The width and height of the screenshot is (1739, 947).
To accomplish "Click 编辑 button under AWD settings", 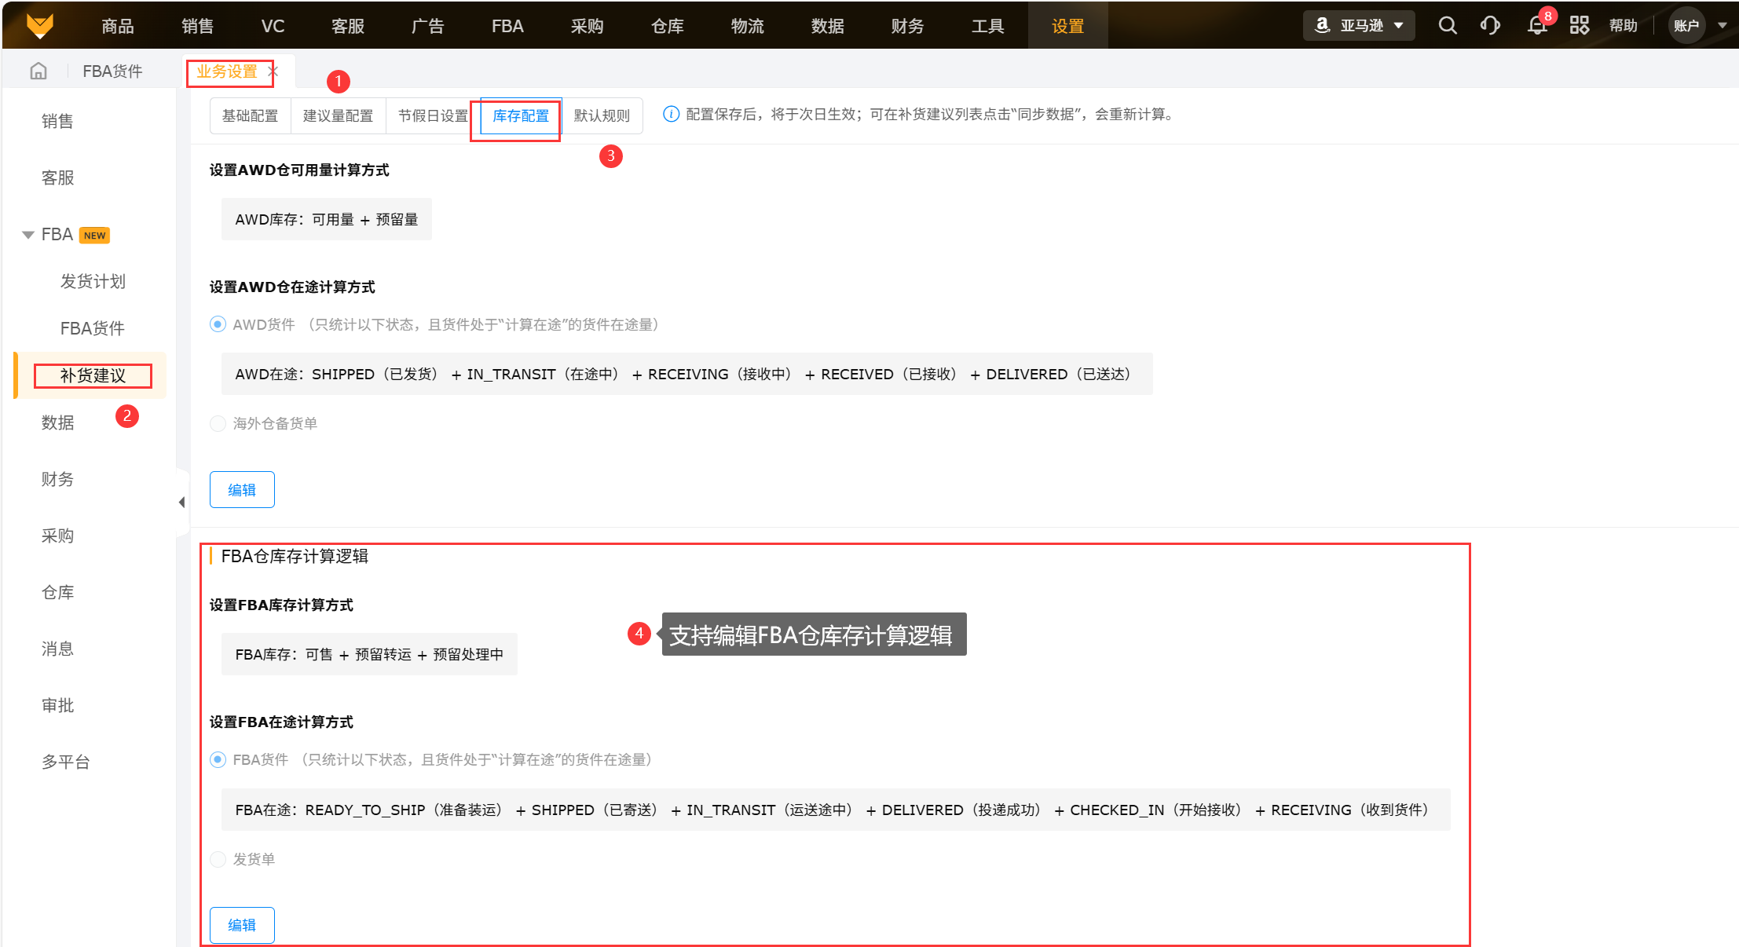I will point(242,490).
